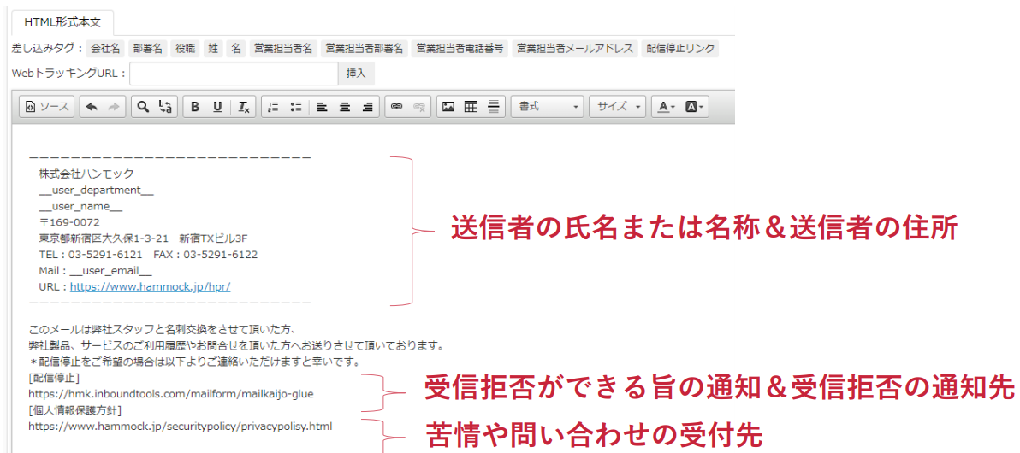Open the 書式 format dropdown
Image resolution: width=1020 pixels, height=453 pixels.
click(x=548, y=107)
